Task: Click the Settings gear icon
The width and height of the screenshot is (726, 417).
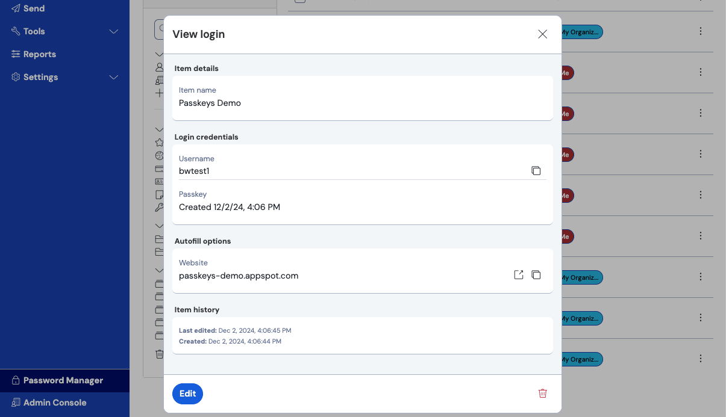Action: [x=16, y=77]
